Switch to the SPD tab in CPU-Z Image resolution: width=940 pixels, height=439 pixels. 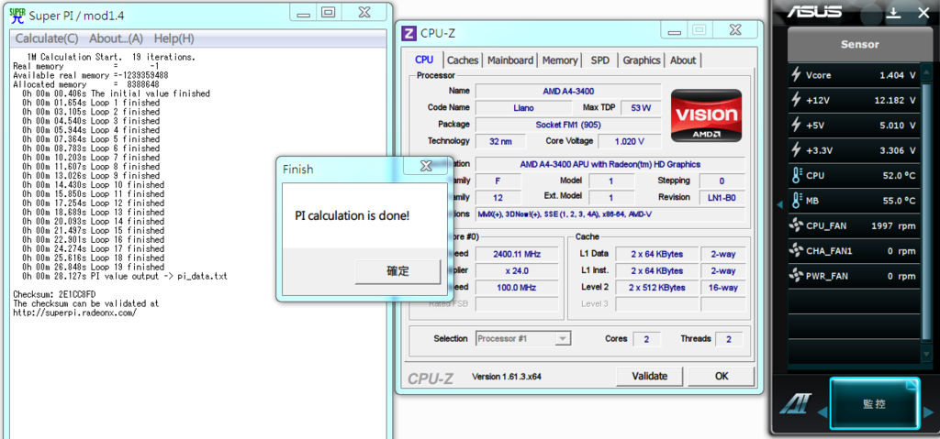tap(600, 60)
